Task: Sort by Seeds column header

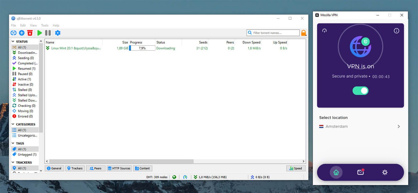Action: coord(195,42)
